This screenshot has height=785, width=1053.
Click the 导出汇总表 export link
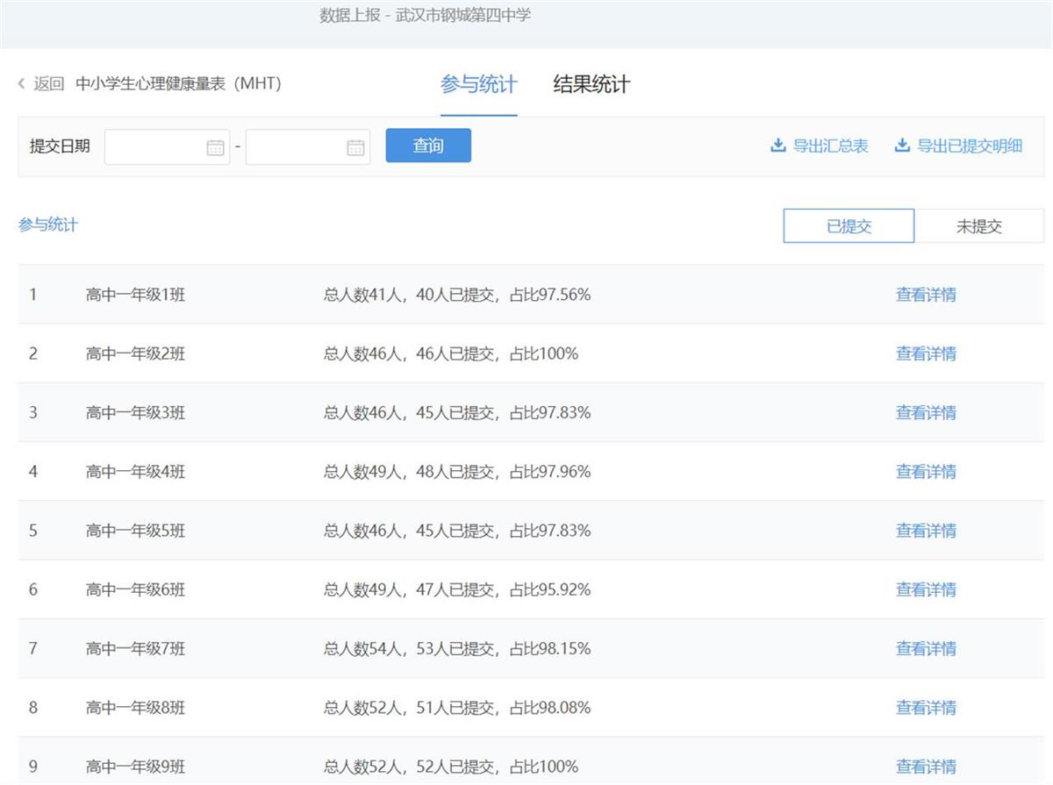point(830,146)
